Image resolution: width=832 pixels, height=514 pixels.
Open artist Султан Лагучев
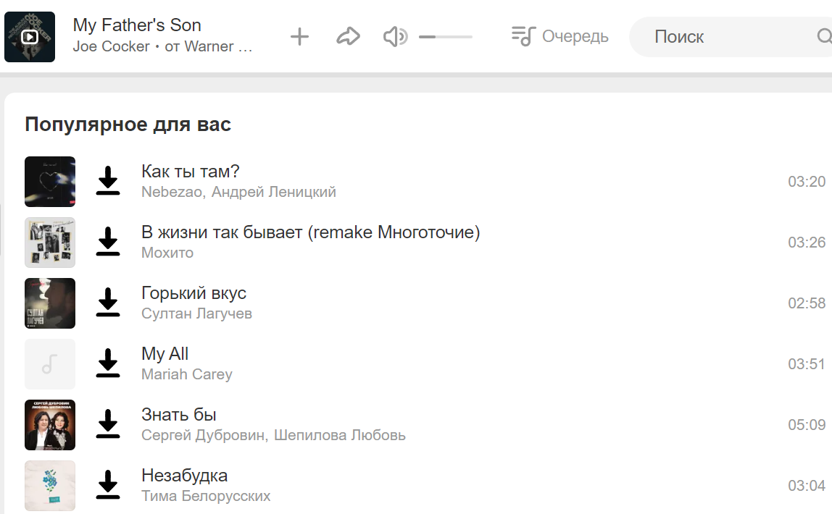click(x=196, y=313)
